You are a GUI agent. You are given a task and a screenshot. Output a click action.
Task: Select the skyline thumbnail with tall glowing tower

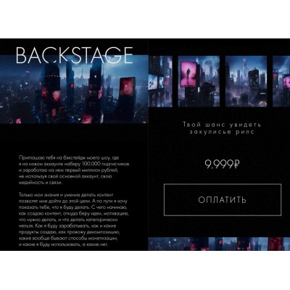[246, 81]
